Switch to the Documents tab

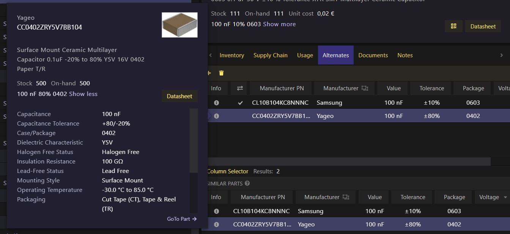pos(373,55)
